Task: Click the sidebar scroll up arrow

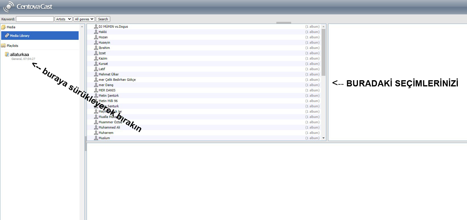Action: 82,27
